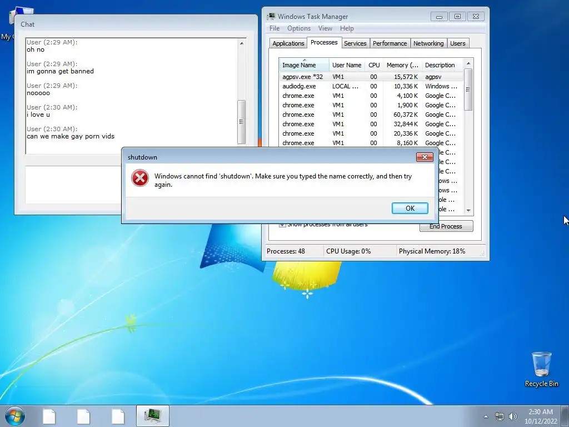Open the Windows Start orb
569x427 pixels.
[x=15, y=416]
